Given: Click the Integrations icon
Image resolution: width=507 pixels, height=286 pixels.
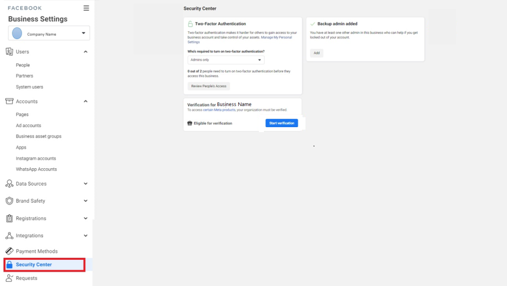Looking at the screenshot, I should pos(9,236).
